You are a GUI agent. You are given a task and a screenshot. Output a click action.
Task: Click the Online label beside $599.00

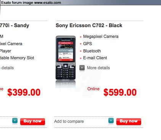click(93, 89)
